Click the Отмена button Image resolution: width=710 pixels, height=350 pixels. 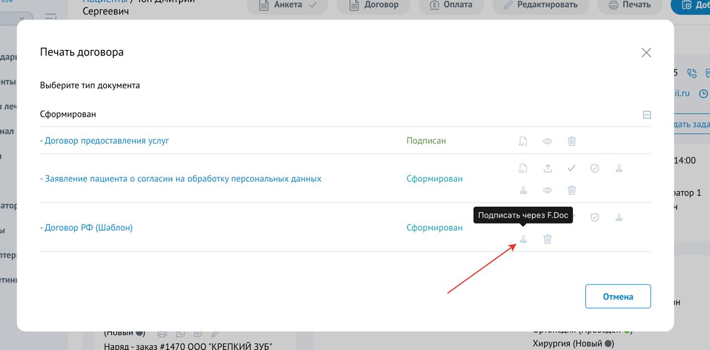pyautogui.click(x=618, y=297)
